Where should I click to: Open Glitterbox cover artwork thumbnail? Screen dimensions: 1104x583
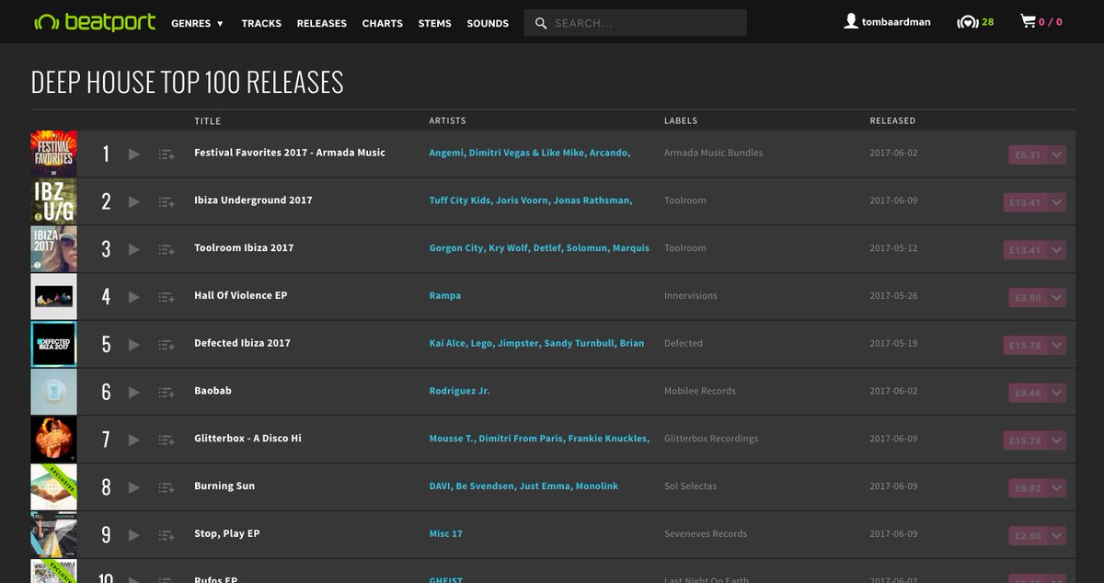(x=53, y=440)
